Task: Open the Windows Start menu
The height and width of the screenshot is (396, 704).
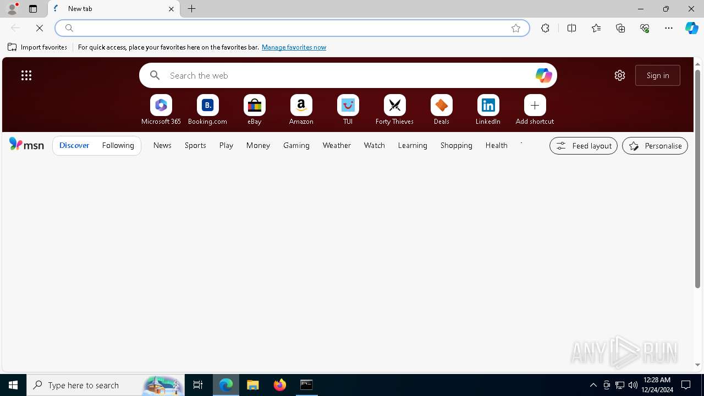Action: pos(13,385)
